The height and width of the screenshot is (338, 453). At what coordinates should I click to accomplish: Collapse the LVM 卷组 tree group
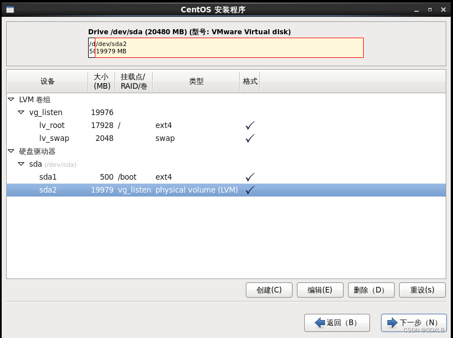click(11, 99)
